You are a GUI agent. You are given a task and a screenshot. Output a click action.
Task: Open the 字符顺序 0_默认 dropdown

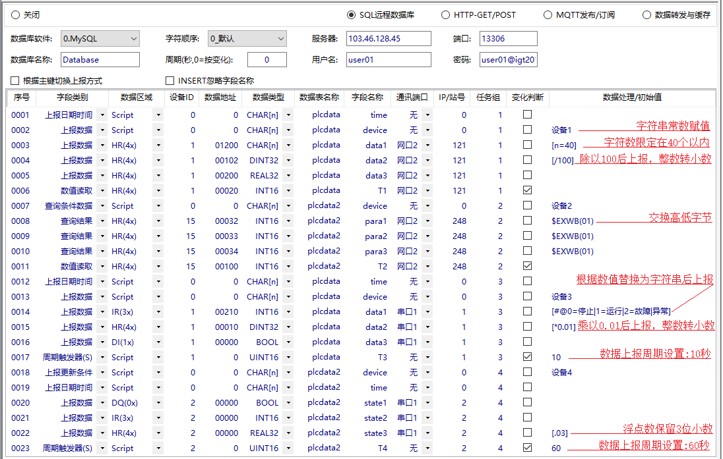click(x=247, y=39)
